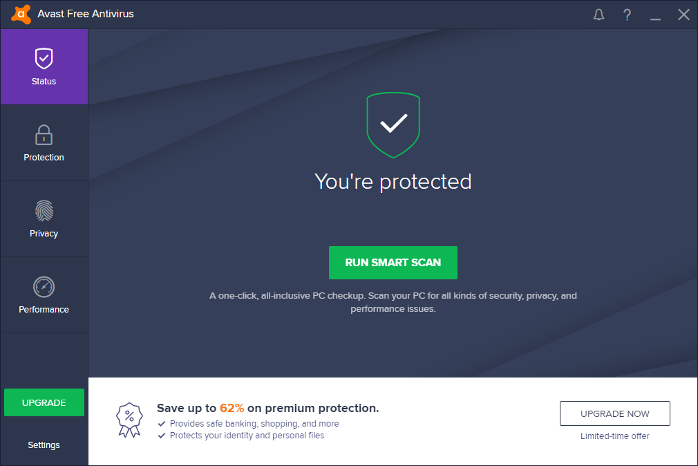698x466 pixels.
Task: Open help question mark icon
Action: click(627, 15)
